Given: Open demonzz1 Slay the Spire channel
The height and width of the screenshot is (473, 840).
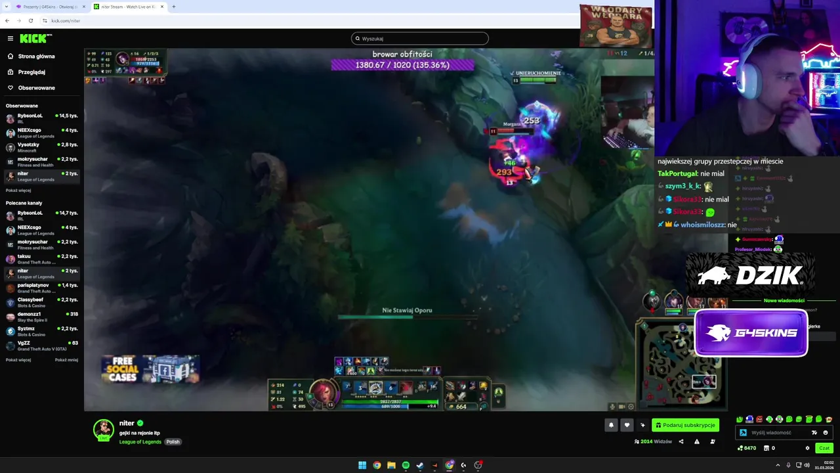Looking at the screenshot, I should (x=42, y=317).
